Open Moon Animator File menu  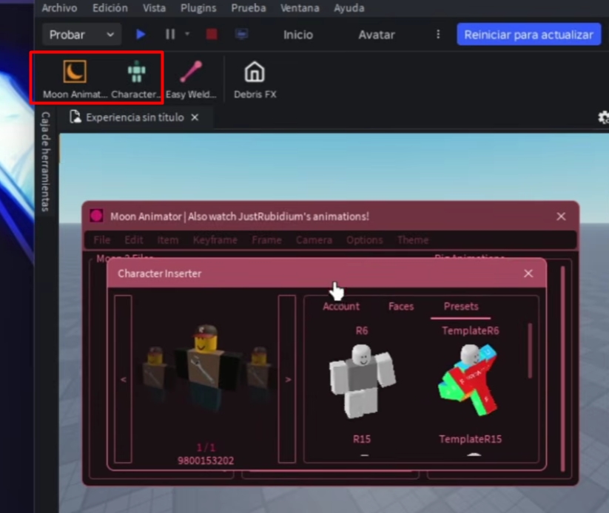point(102,239)
